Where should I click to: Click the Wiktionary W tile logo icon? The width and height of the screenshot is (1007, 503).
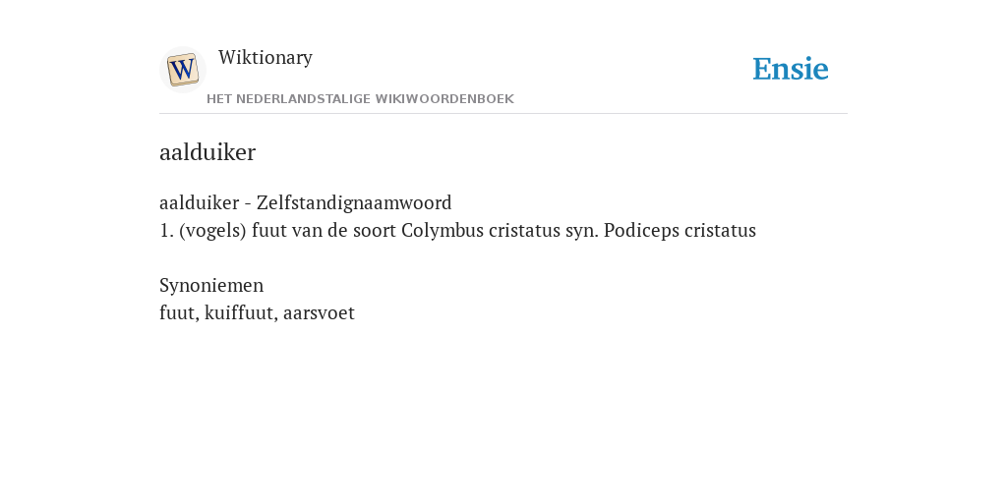pos(183,70)
